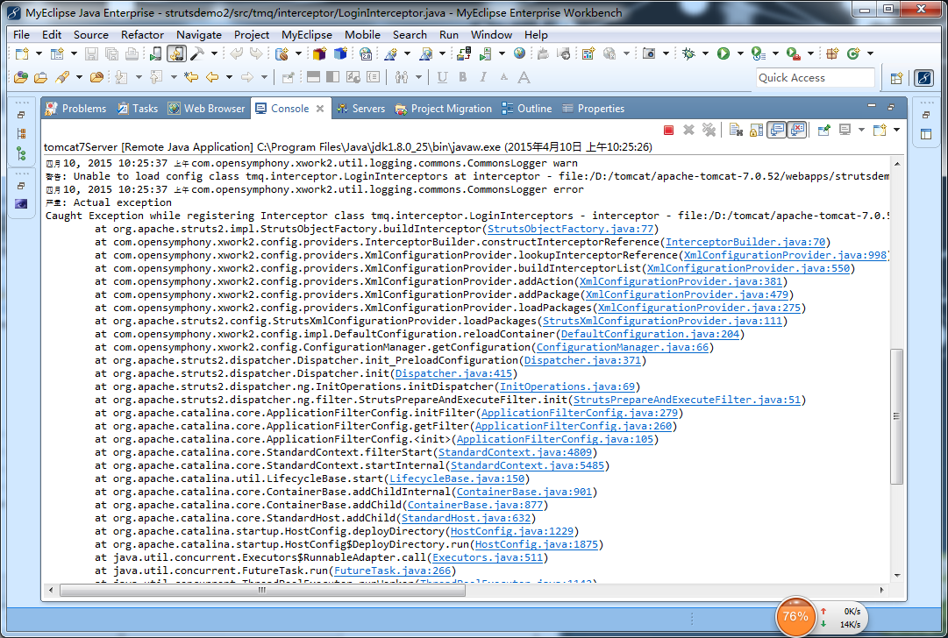The image size is (948, 638).
Task: Expand the hammer build dropdown arrow
Action: [214, 53]
